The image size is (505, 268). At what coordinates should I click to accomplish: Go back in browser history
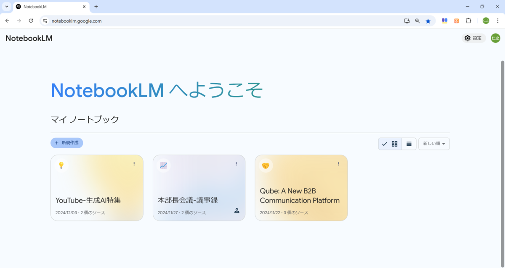(x=7, y=21)
